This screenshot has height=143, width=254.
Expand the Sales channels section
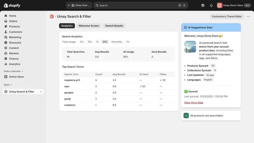coord(13,71)
